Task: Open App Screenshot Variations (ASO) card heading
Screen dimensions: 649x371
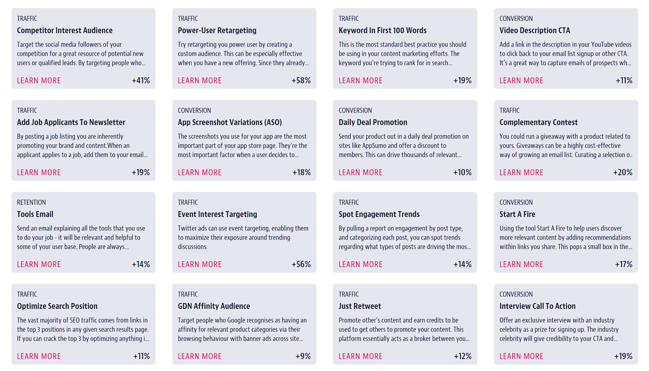Action: pos(230,122)
